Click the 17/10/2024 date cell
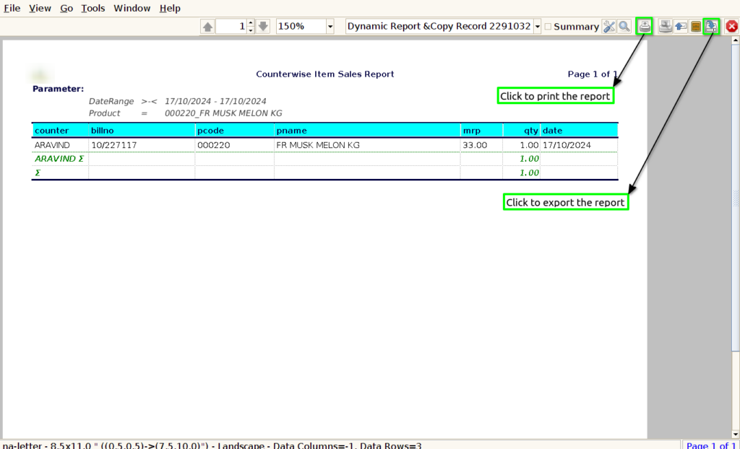This screenshot has width=740, height=449. [579, 145]
